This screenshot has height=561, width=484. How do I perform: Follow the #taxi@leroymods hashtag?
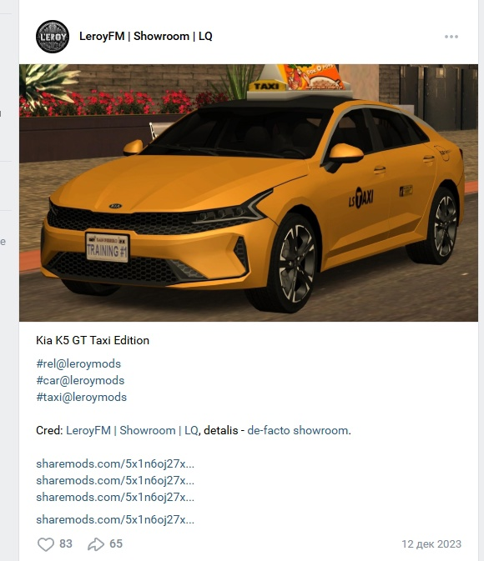click(81, 397)
